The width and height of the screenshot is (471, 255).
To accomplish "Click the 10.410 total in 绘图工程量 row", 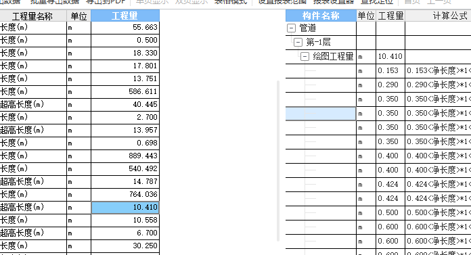I will coord(390,56).
